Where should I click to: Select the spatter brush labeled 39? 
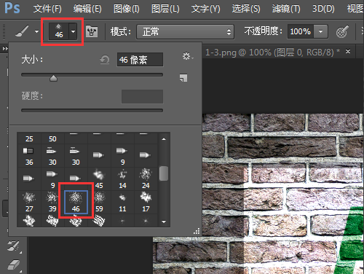point(52,203)
